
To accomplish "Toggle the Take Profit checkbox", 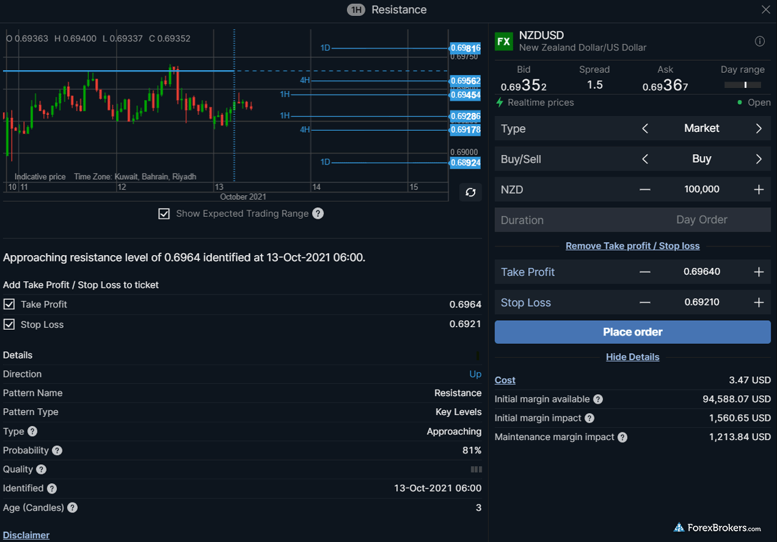I will (9, 305).
